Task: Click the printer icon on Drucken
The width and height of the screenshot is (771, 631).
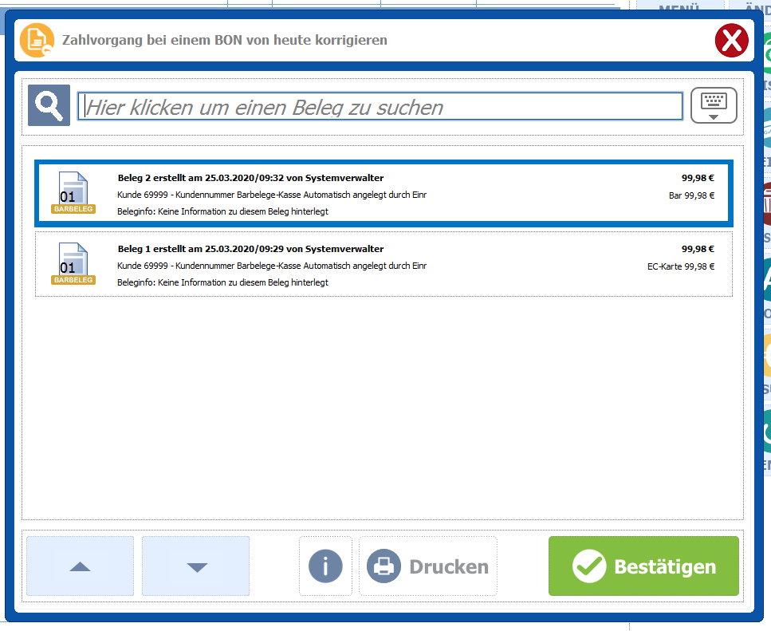Action: pos(384,566)
